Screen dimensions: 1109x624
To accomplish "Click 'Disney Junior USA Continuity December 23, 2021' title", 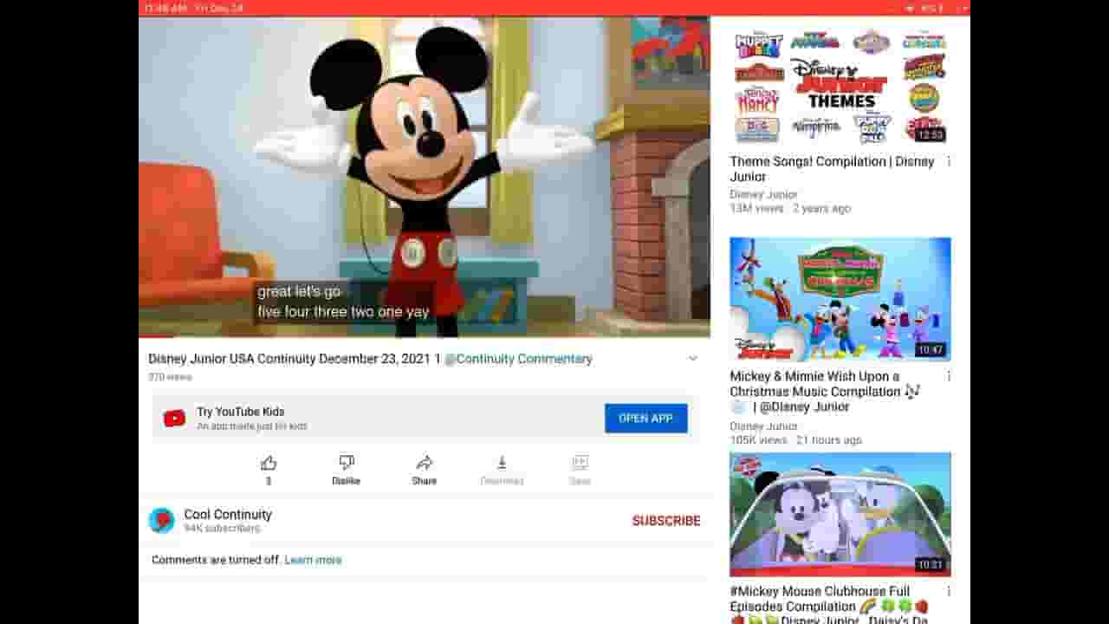I will coord(295,359).
